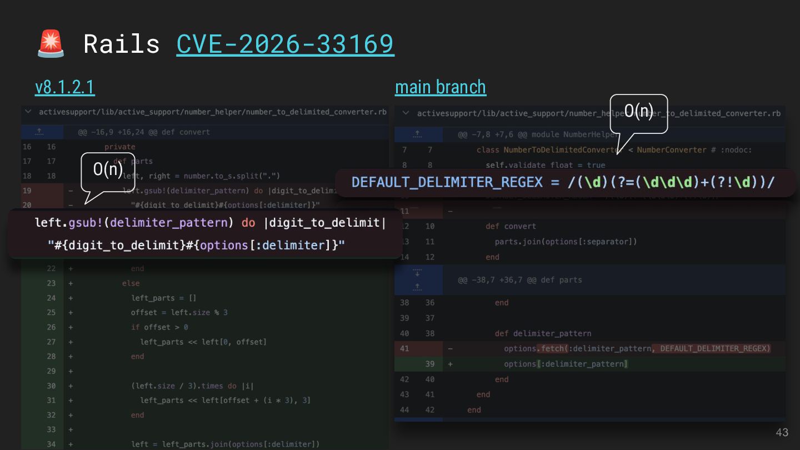Expand lines above the '-16,9 +16,24' hunk
800x450 pixels.
tap(39, 132)
